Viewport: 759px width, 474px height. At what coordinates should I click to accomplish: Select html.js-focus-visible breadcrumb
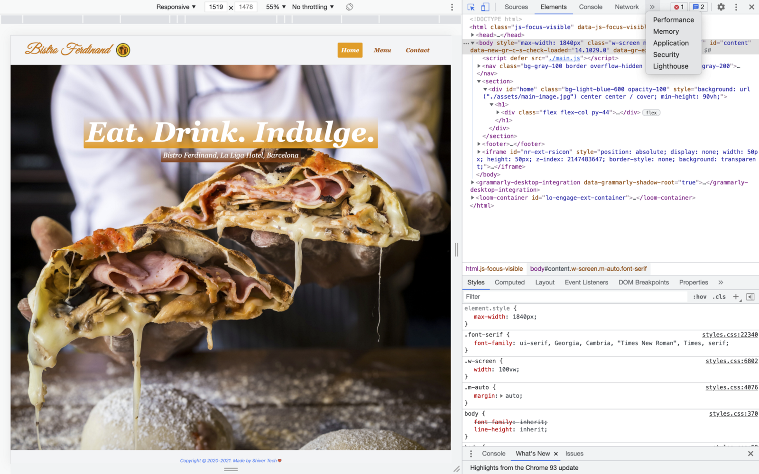coord(494,269)
